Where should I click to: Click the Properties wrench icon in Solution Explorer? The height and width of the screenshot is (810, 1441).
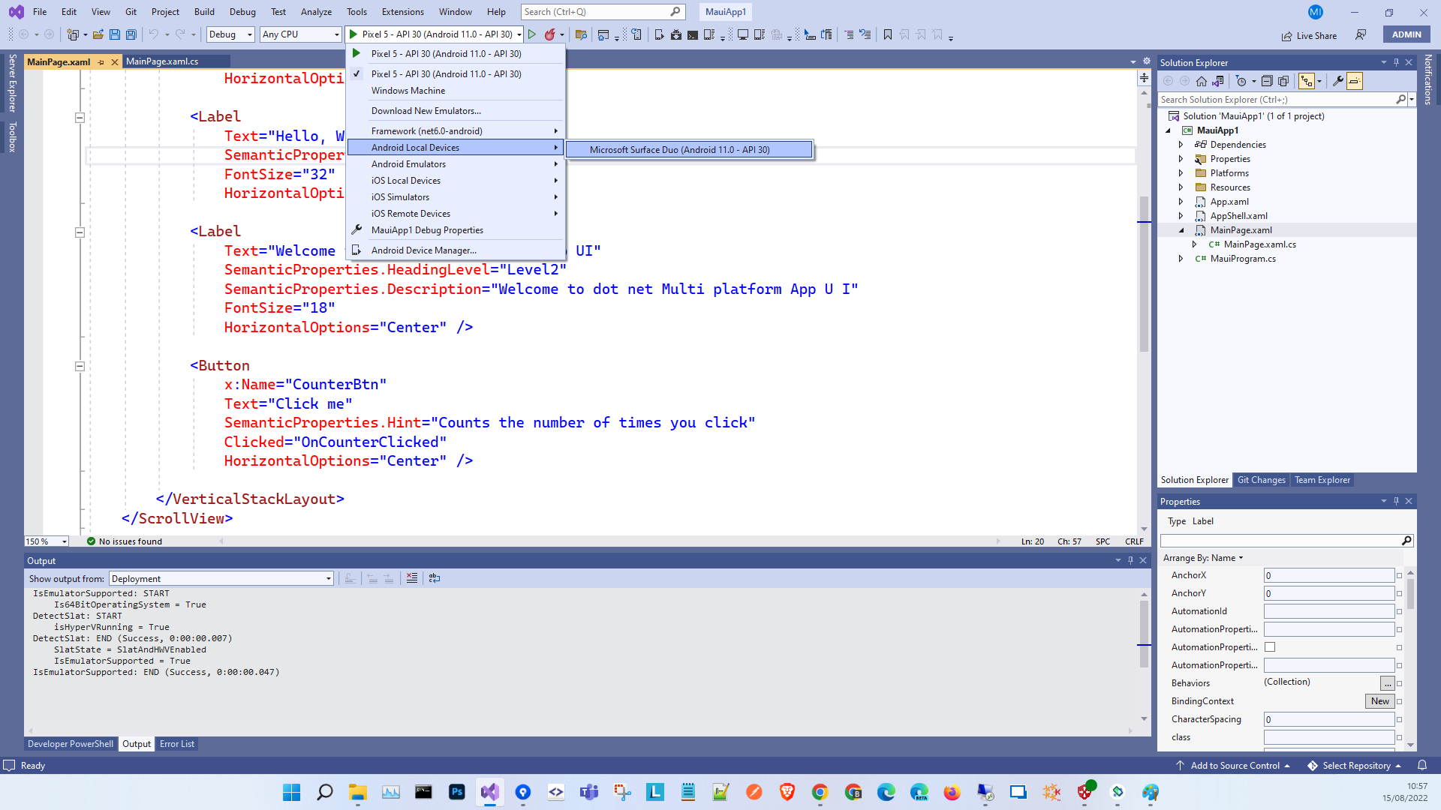(1338, 81)
